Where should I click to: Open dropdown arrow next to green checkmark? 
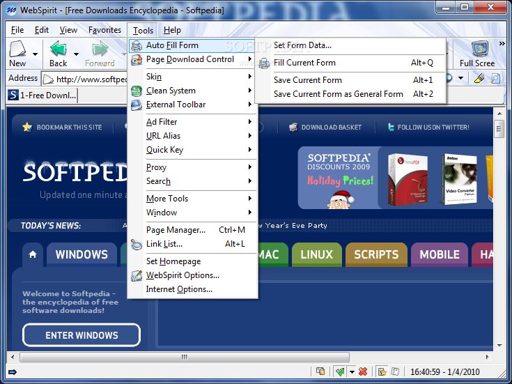coord(352,372)
